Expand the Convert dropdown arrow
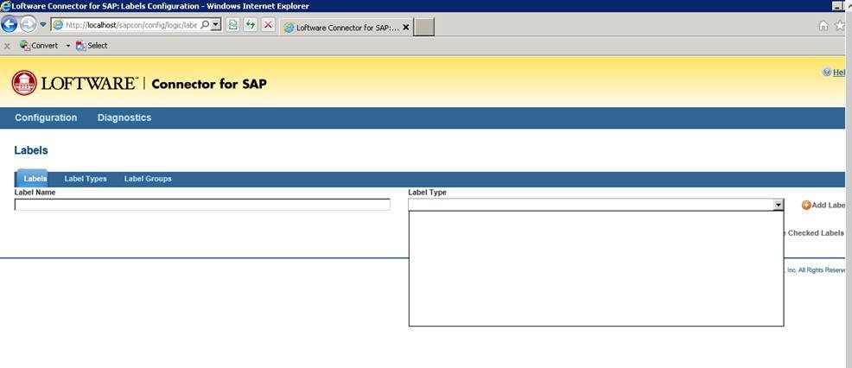The image size is (852, 368). tap(68, 46)
